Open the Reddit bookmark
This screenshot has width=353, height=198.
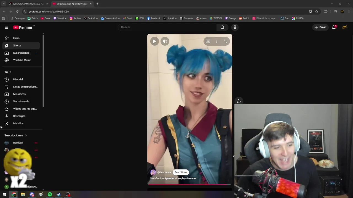(x=244, y=18)
